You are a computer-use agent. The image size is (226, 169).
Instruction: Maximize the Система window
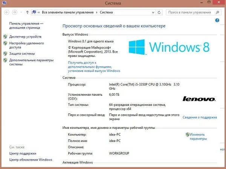click(209, 2)
